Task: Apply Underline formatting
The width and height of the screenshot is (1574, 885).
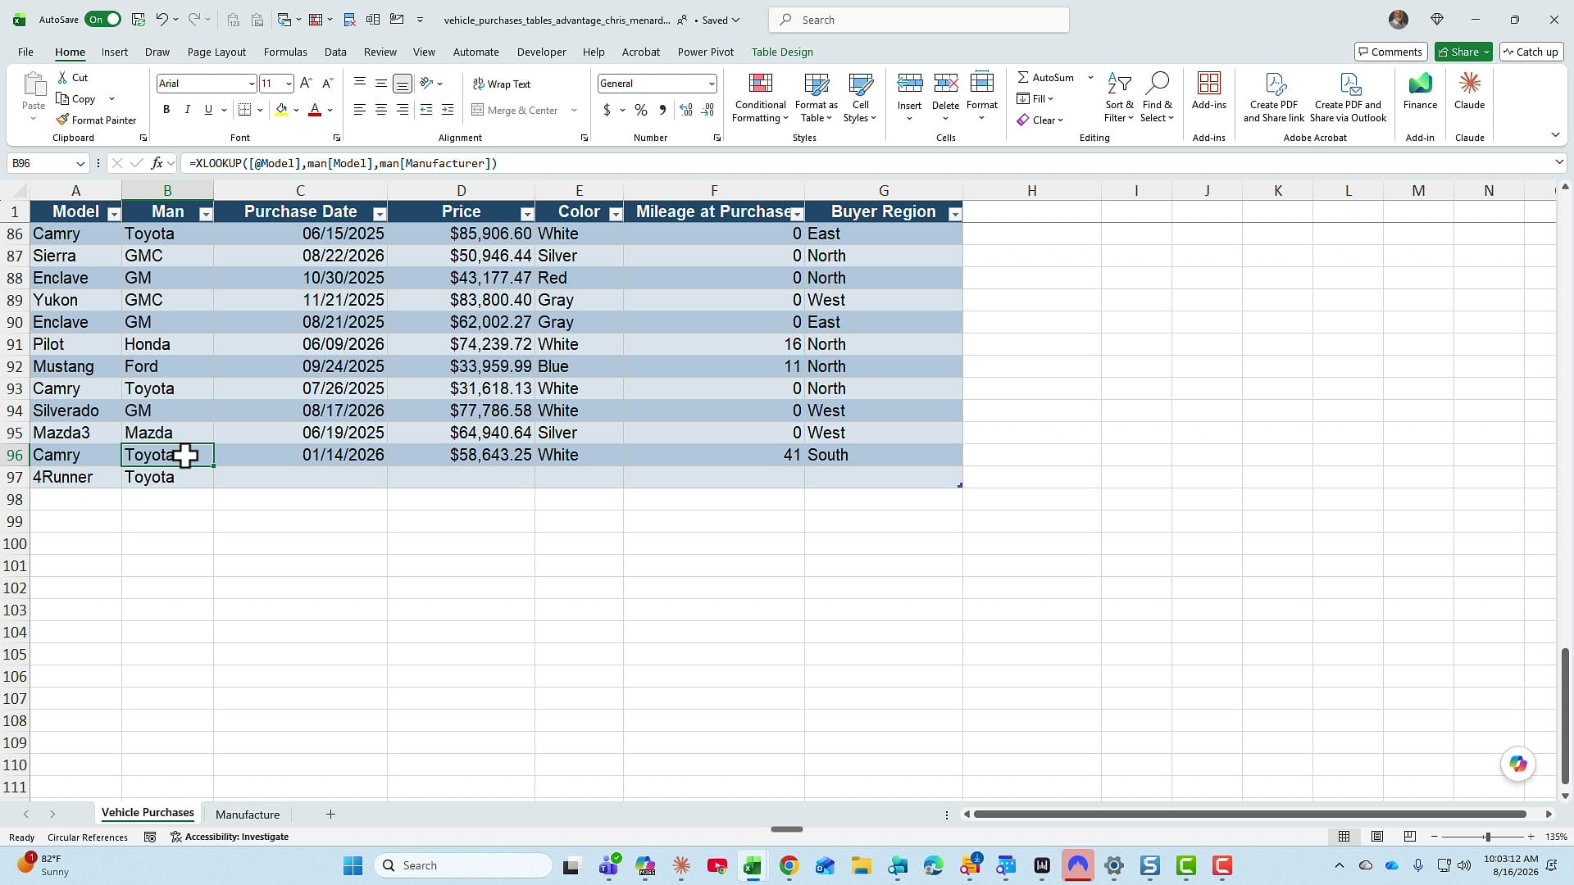Action: tap(208, 110)
